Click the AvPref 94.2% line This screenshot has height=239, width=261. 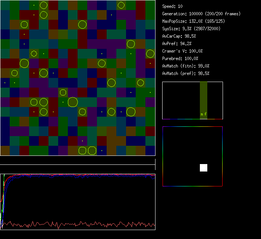click(177, 44)
